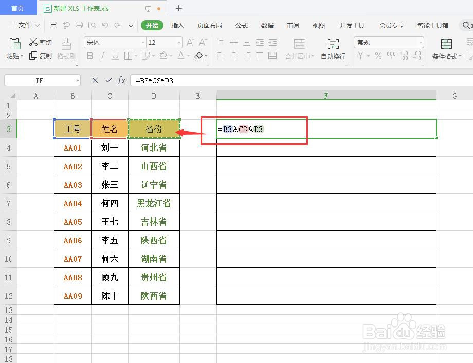Click the Decrease Indent icon
The image size is (473, 363).
[260, 42]
